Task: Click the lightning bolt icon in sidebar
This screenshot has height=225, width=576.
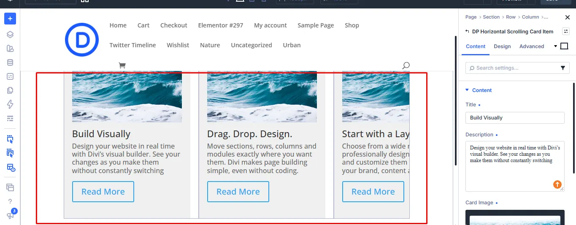Action: [10, 104]
